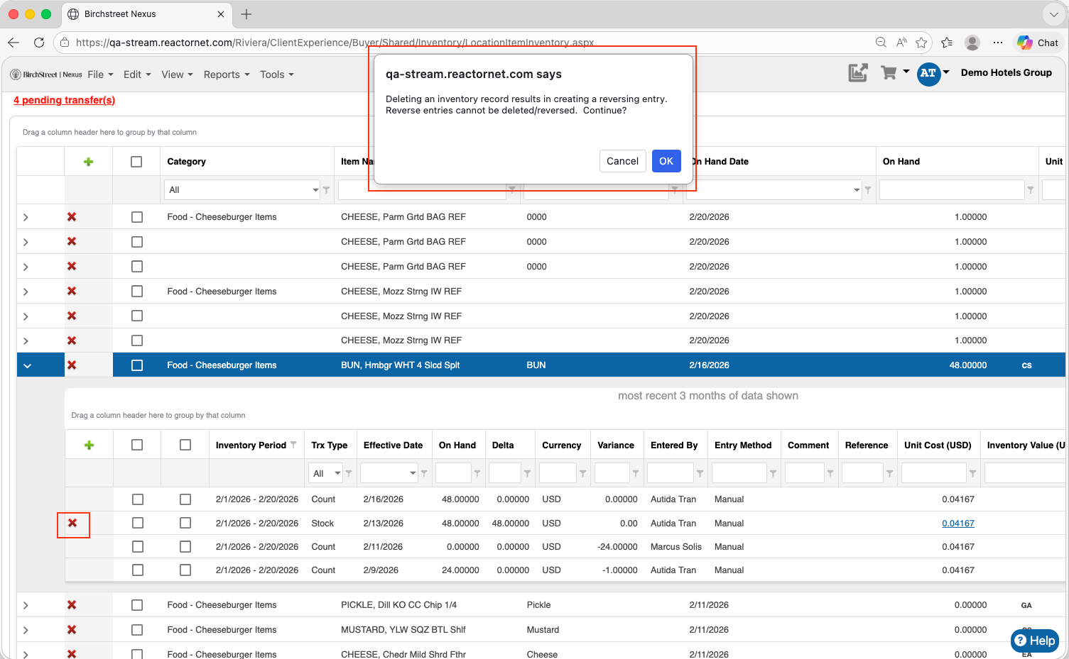
Task: Click the Entered By filter icon
Action: point(700,473)
